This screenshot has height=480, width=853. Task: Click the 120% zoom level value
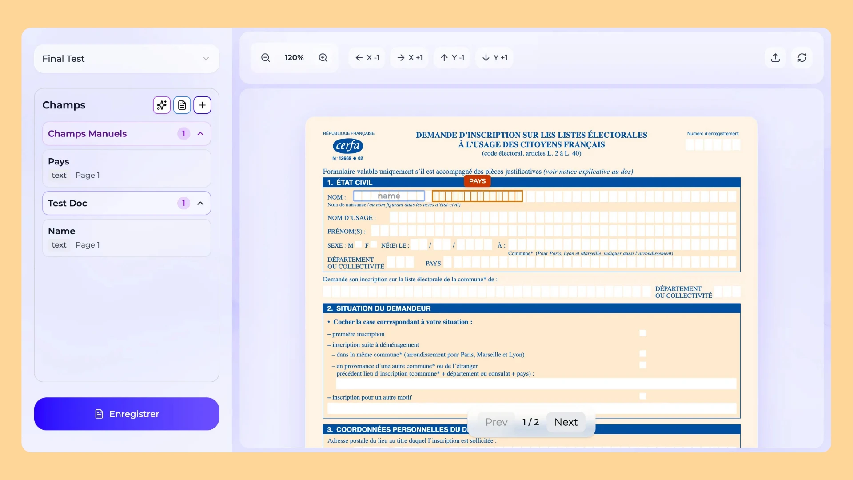click(x=294, y=58)
